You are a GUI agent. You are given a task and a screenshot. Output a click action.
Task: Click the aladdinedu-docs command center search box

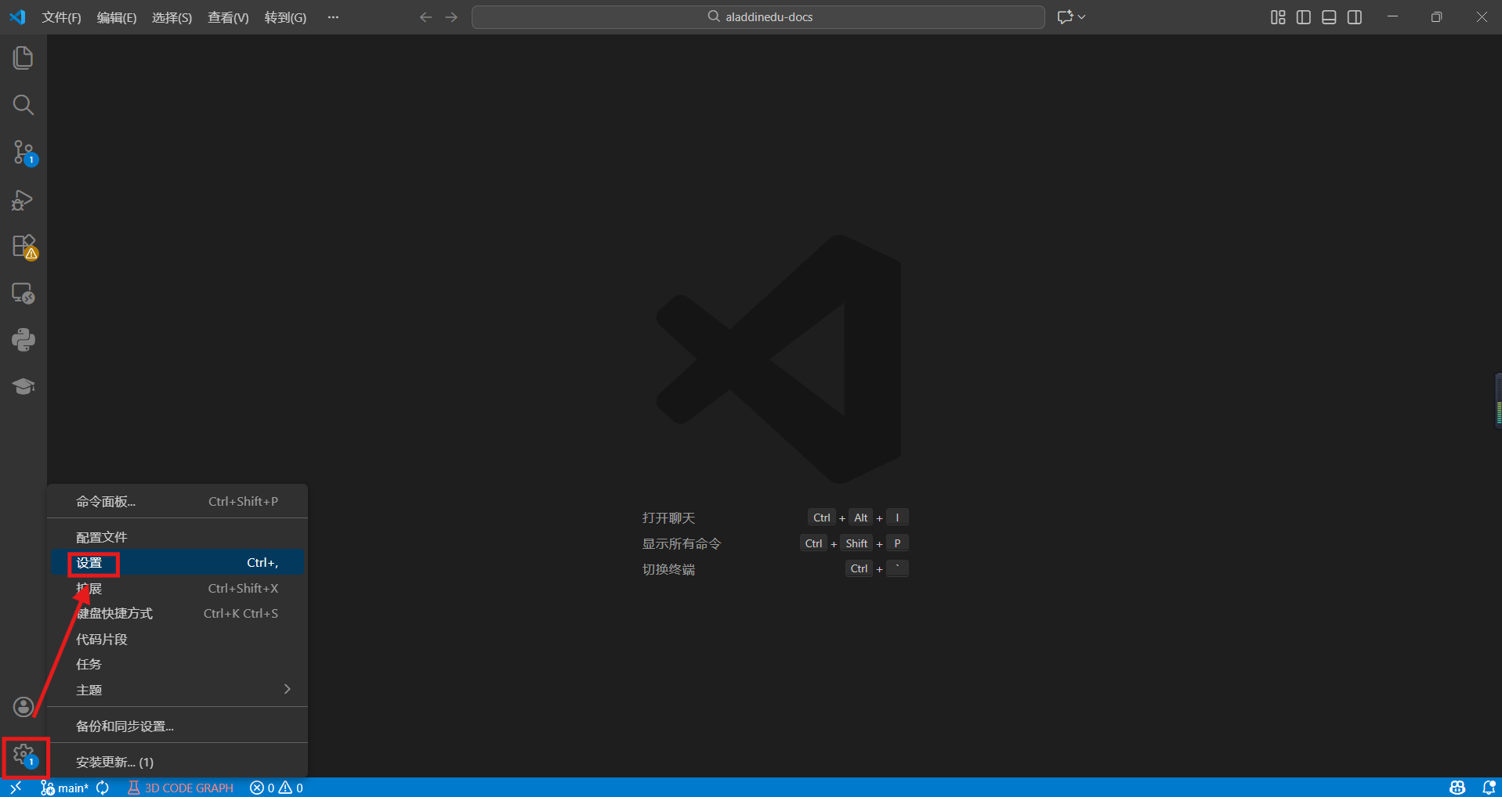pos(757,16)
